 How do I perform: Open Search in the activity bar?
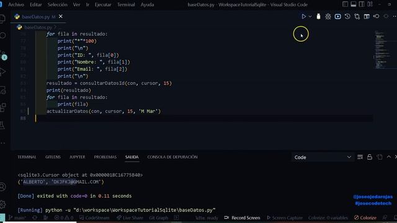click(2, 35)
